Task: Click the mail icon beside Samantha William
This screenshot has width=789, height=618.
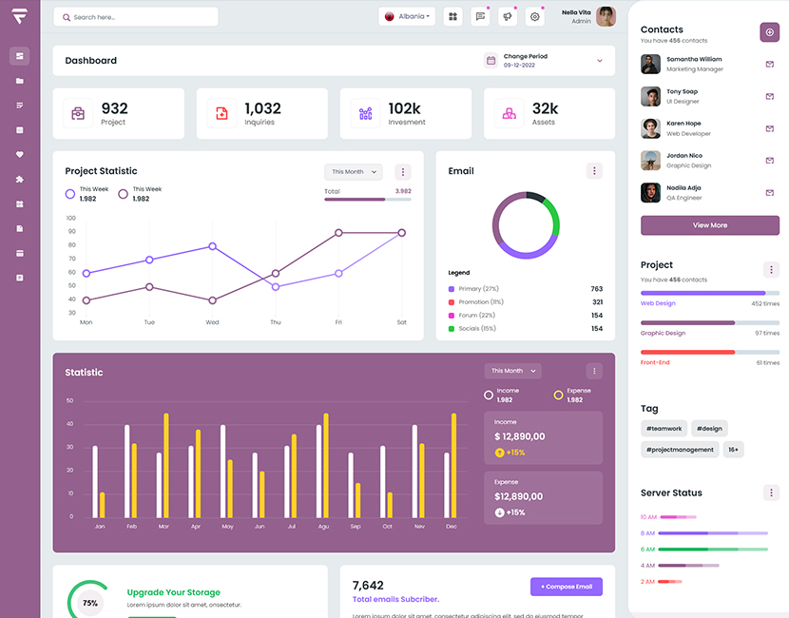Action: click(769, 65)
